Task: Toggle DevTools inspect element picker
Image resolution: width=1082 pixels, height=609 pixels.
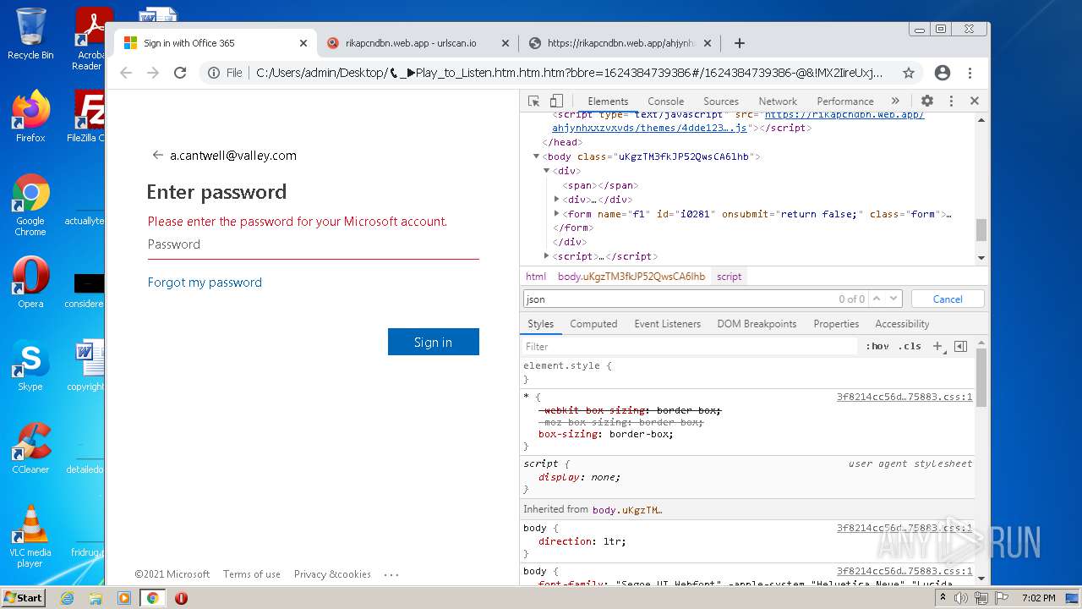Action: point(533,101)
